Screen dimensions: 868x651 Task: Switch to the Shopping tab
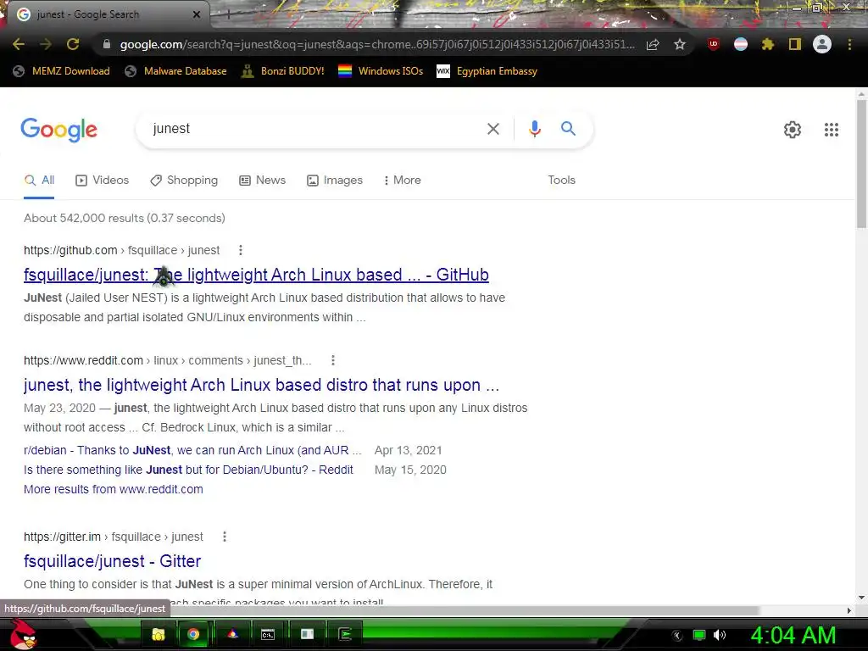184,180
